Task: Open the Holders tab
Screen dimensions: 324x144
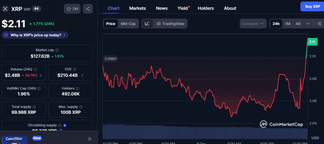Action: [206, 8]
